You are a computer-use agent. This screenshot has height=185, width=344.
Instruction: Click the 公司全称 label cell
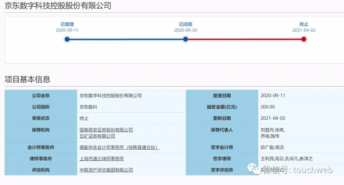coord(41,96)
